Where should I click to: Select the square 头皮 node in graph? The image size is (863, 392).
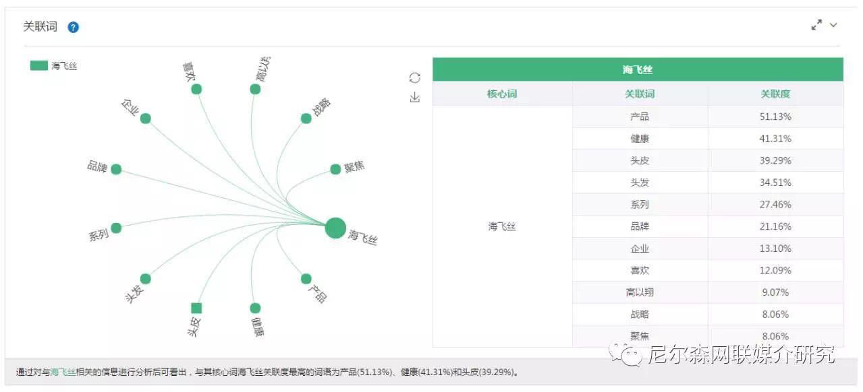196,308
